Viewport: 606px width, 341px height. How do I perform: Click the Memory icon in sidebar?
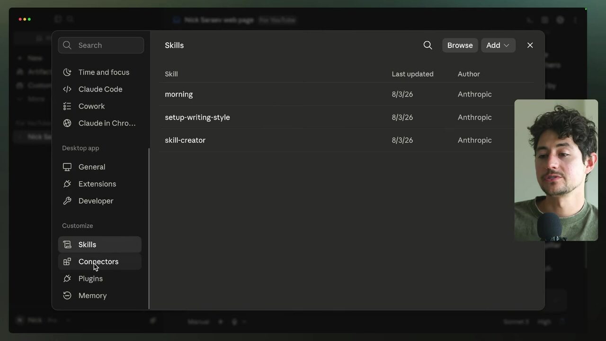point(67,296)
